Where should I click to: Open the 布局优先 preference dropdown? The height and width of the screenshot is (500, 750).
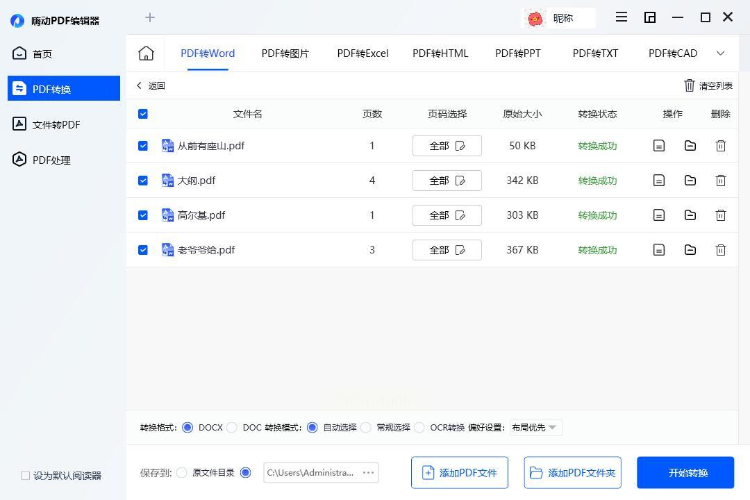pyautogui.click(x=535, y=428)
